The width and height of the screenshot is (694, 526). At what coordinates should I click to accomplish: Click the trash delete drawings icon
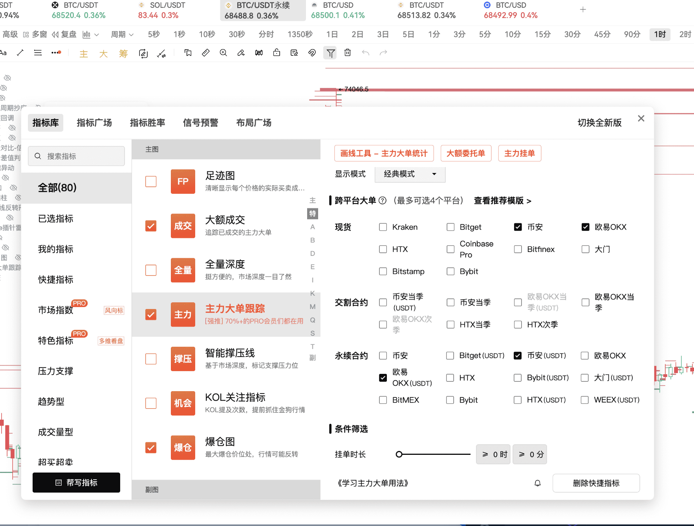click(x=348, y=53)
